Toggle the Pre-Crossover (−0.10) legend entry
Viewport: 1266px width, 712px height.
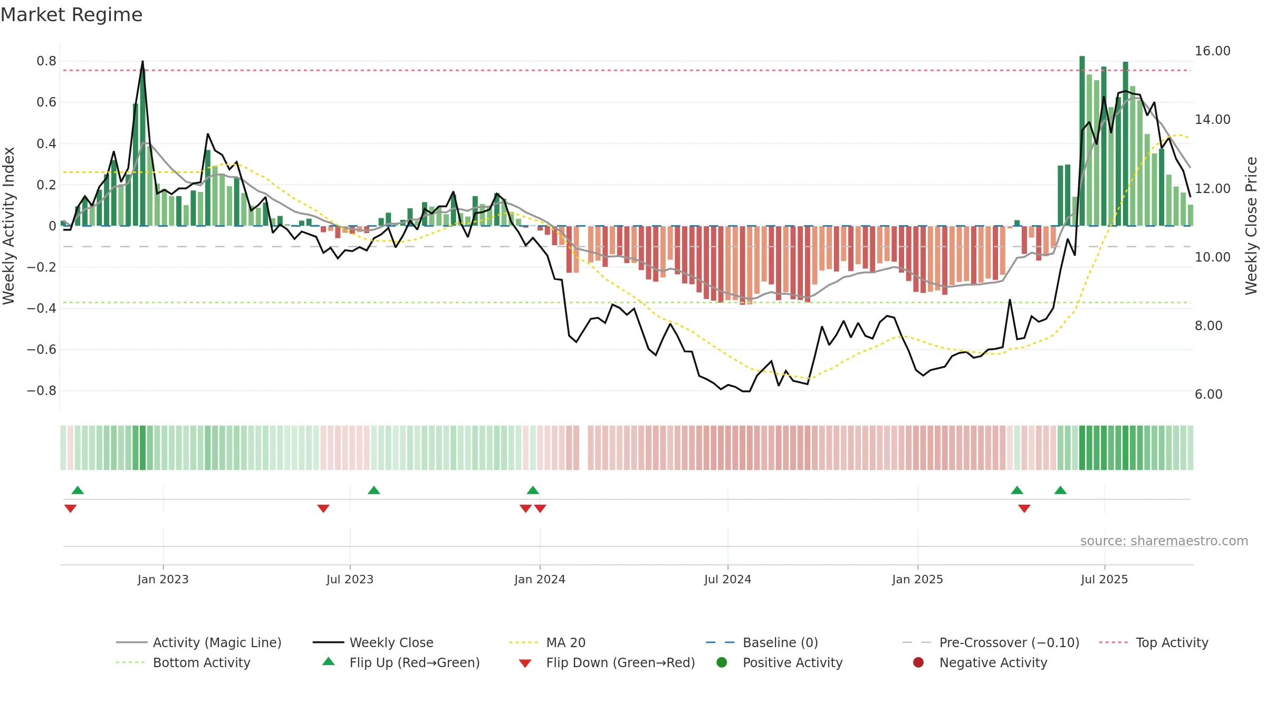991,642
